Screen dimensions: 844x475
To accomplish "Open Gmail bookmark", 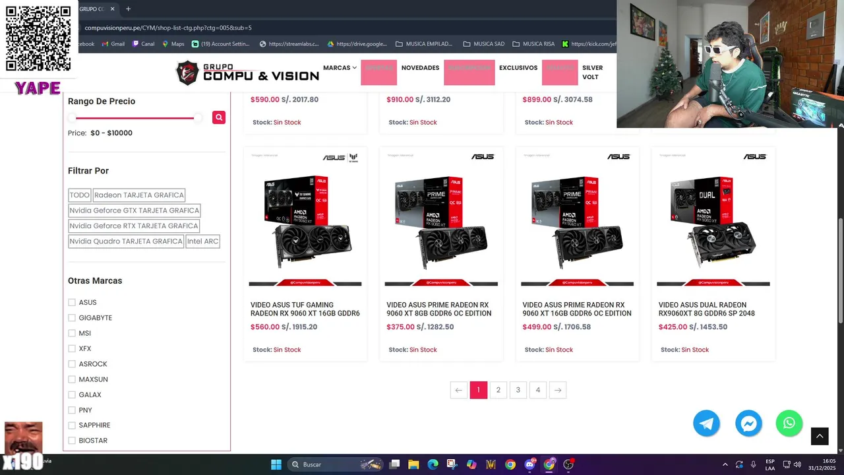I will coord(113,44).
